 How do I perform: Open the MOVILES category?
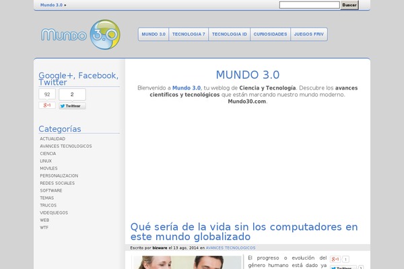click(48, 168)
